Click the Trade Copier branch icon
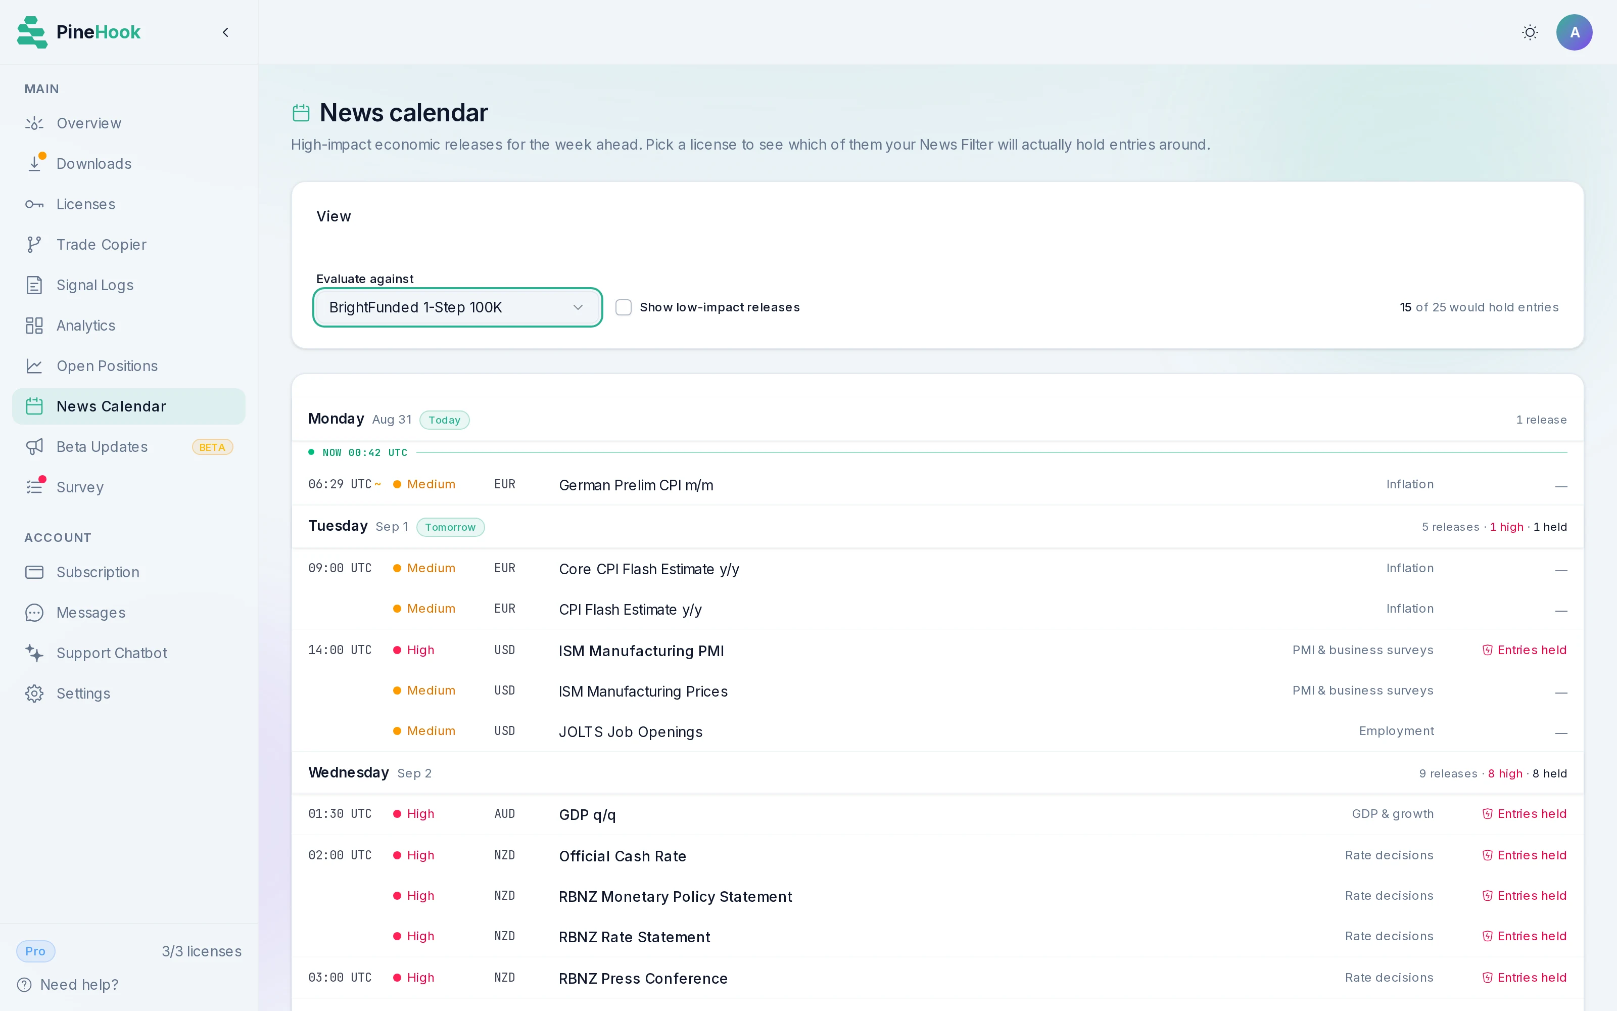This screenshot has height=1011, width=1617. click(34, 245)
